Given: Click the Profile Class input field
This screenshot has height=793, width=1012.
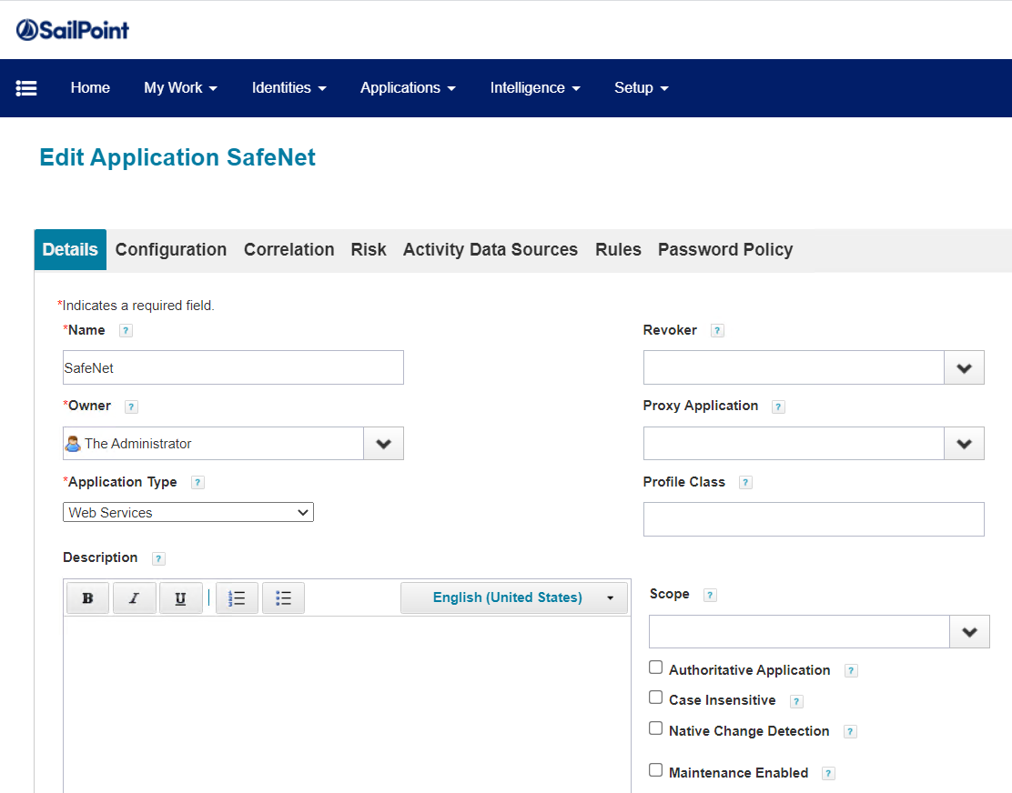Looking at the screenshot, I should pyautogui.click(x=814, y=519).
